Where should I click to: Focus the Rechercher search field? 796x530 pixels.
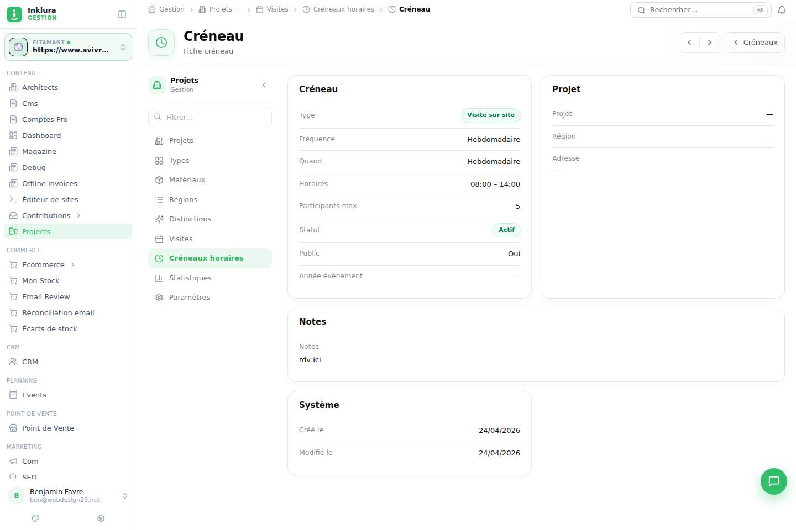click(700, 10)
